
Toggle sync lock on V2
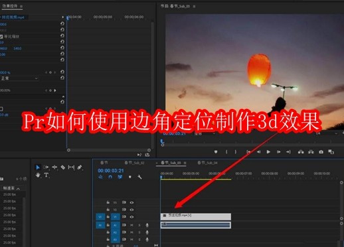[x=124, y=210]
